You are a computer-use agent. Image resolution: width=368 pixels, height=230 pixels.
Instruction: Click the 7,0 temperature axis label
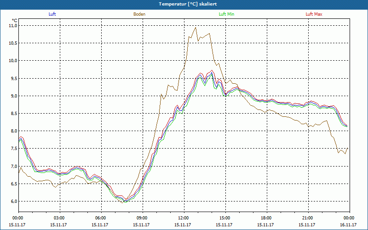[13, 167]
